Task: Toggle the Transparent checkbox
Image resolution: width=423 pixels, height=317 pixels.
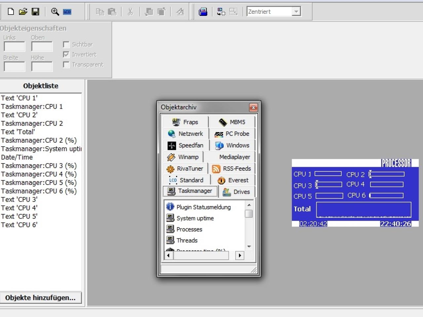Action: click(x=66, y=65)
